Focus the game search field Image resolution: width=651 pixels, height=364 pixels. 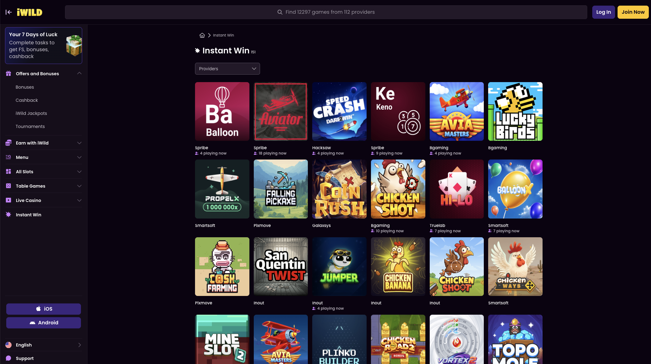(x=326, y=12)
